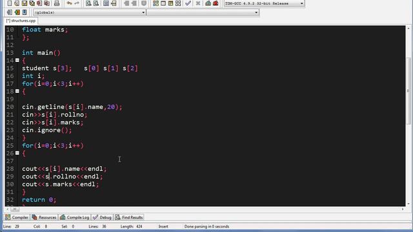413x232 pixels.
Task: Click the Rebuild All icon
Action: [178, 3]
